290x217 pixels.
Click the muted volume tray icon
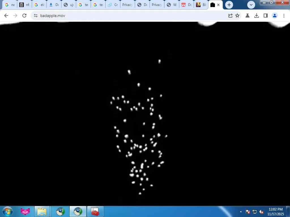(x=261, y=212)
